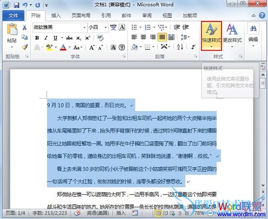This screenshot has width=268, height=219.
Task: Open the highlight color dropdown arrow
Action: click(x=56, y=47)
